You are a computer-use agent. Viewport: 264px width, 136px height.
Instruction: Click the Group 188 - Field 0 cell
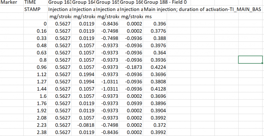(x=155, y=3)
